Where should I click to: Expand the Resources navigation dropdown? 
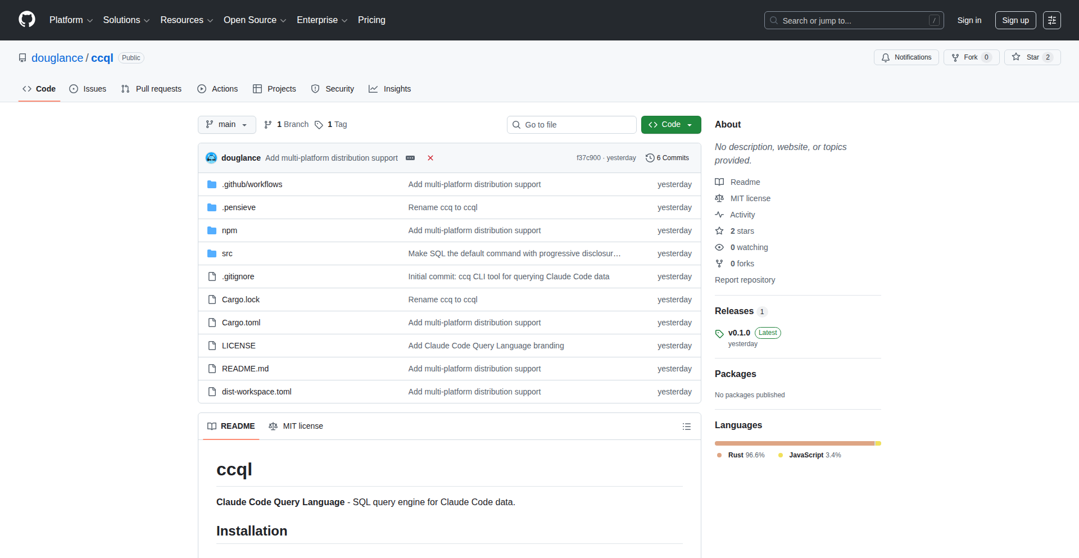coord(186,20)
